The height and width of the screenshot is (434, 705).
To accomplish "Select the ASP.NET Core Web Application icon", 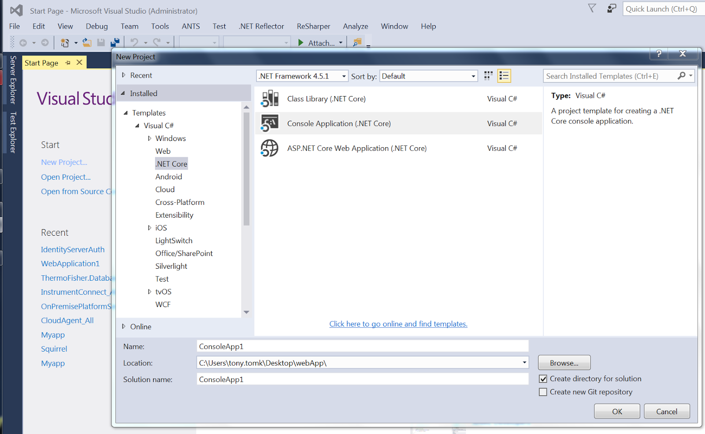I will tap(269, 148).
